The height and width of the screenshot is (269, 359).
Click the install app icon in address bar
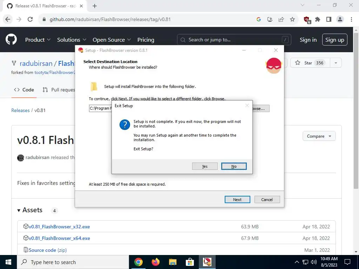click(x=270, y=20)
